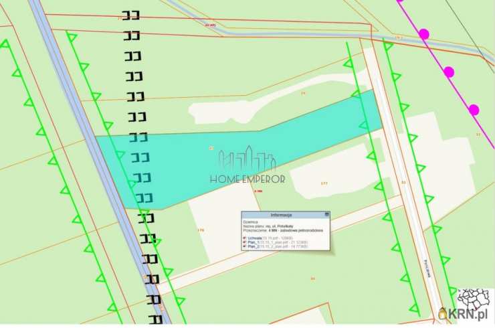Click the parcel labeled 177
Image resolution: width=495 pixels, height=328 pixels.
(x=324, y=183)
